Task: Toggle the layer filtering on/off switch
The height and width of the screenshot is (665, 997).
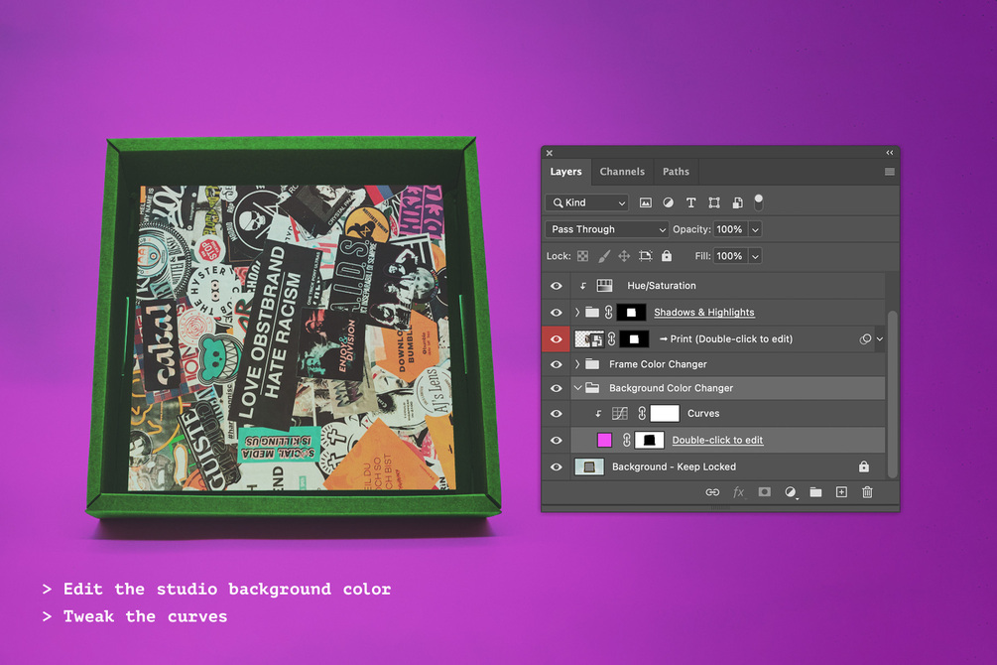Action: (759, 202)
